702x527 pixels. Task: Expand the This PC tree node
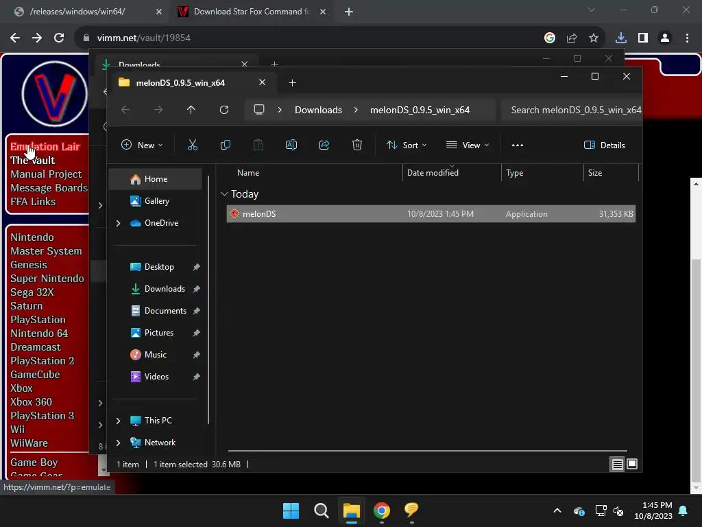(x=118, y=421)
